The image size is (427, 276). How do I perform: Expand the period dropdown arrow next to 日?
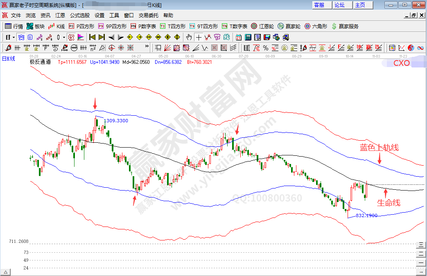click(x=14, y=37)
